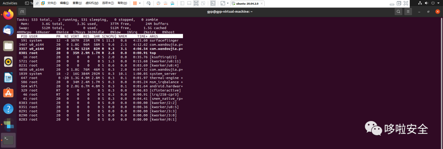This screenshot has height=149, width=443.
Task: Click the android.hardwar+ process row
Action: pos(100,86)
